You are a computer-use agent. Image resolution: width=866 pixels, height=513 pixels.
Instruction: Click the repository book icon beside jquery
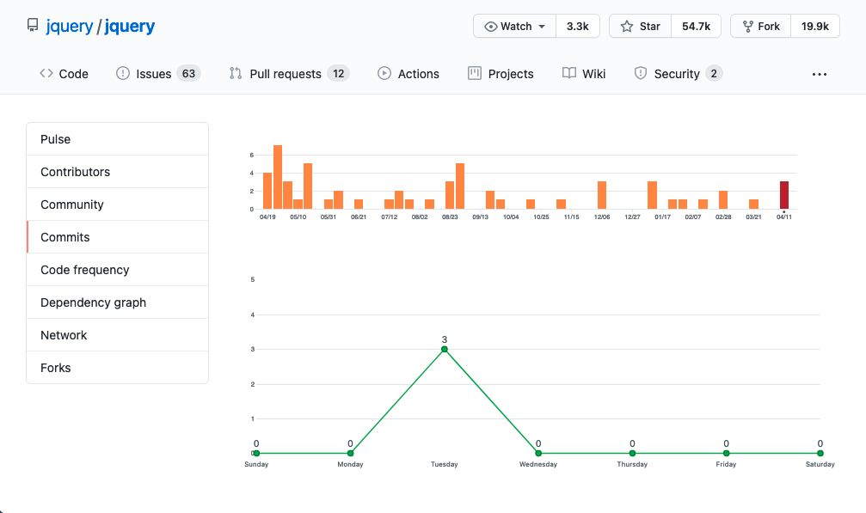click(x=34, y=26)
